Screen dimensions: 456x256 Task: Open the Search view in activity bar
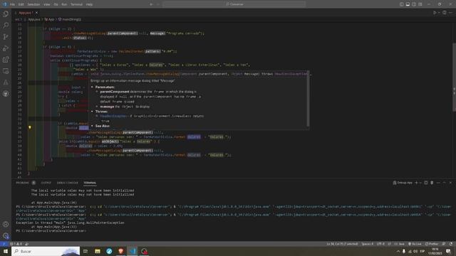click(x=6, y=26)
